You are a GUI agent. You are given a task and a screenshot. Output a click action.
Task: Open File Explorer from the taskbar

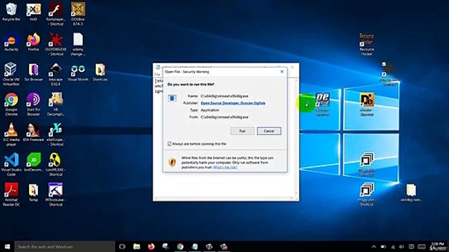137,247
